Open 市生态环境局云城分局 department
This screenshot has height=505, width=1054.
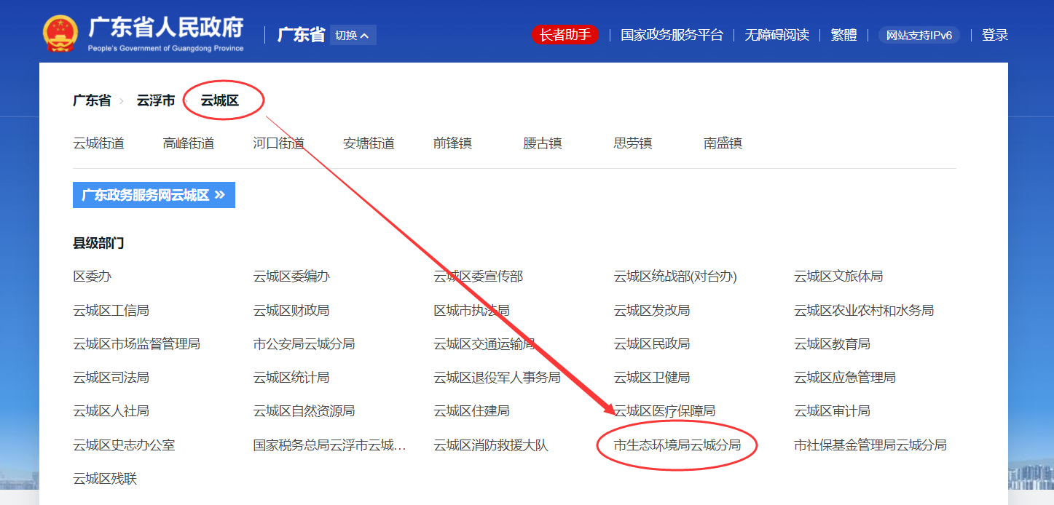click(x=677, y=445)
